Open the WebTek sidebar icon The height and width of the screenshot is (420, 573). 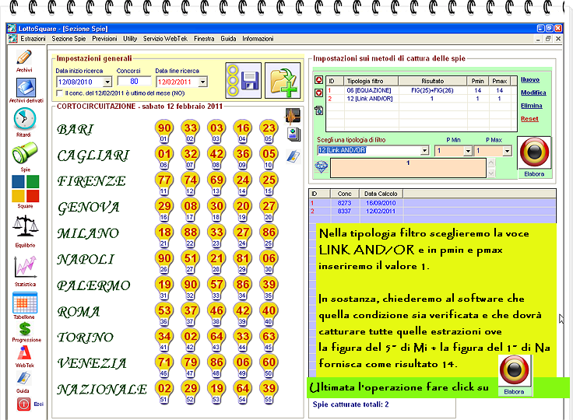[x=24, y=353]
